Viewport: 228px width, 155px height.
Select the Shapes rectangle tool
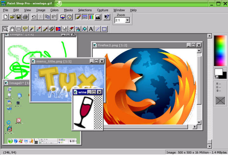click(x=104, y=29)
